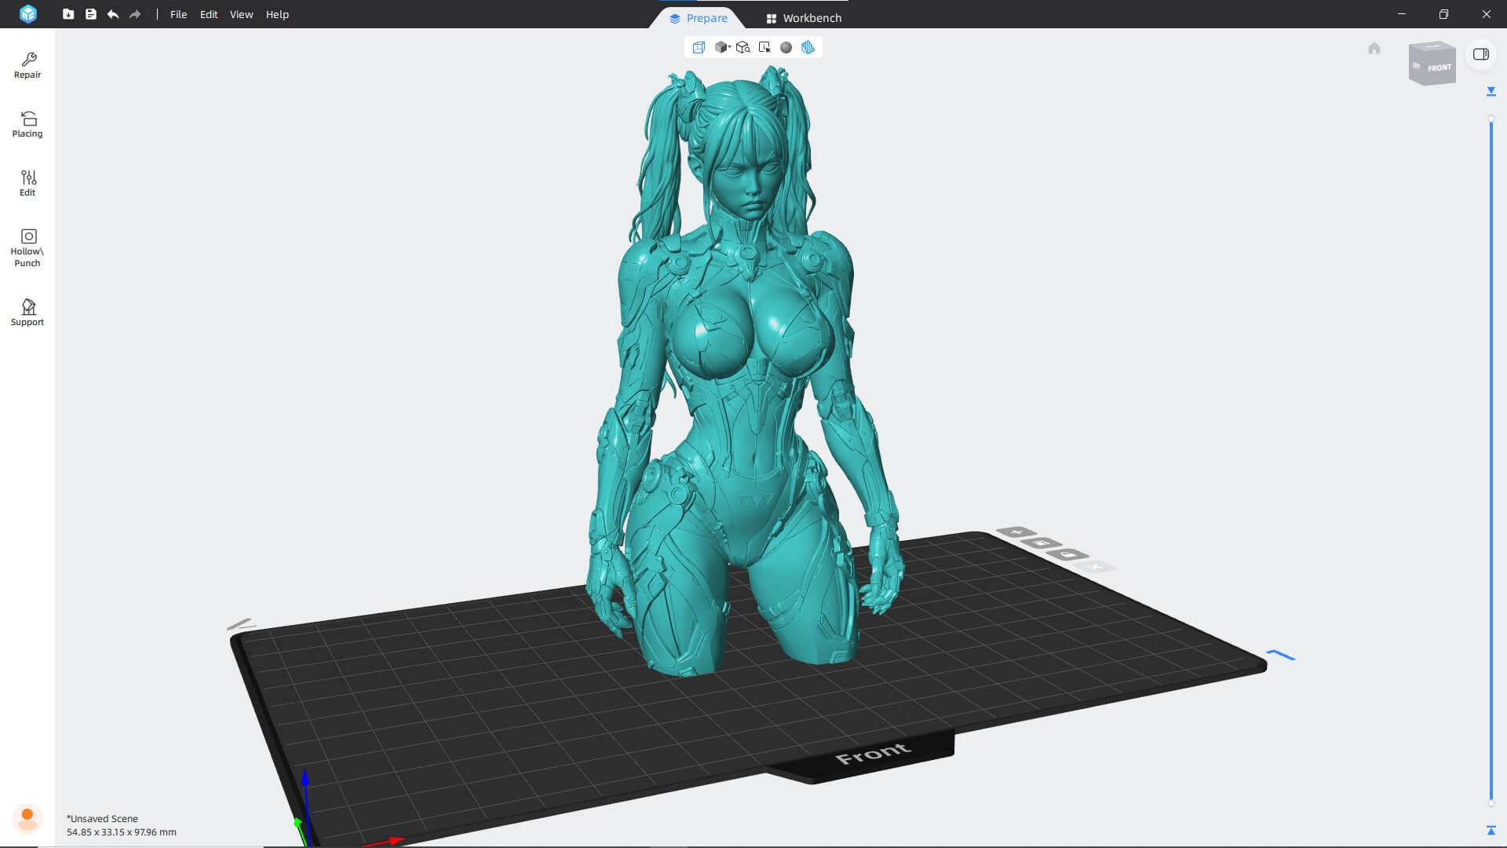Viewport: 1507px width, 848px height.
Task: Redo the last undone action
Action: coord(135,14)
